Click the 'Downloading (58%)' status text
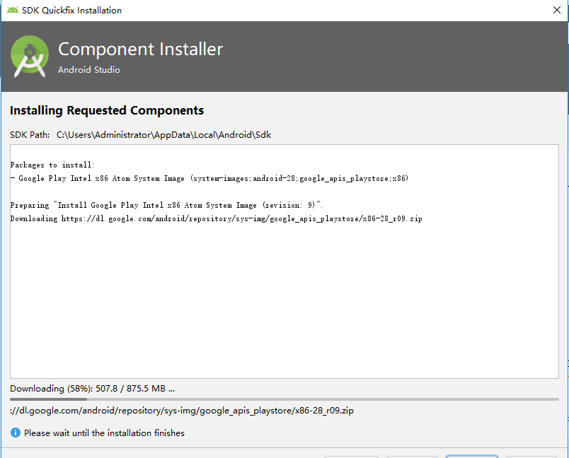569x458 pixels. 92,389
